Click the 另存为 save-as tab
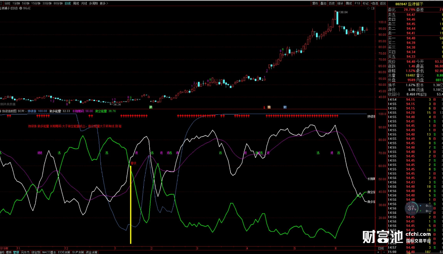 click(x=25, y=252)
